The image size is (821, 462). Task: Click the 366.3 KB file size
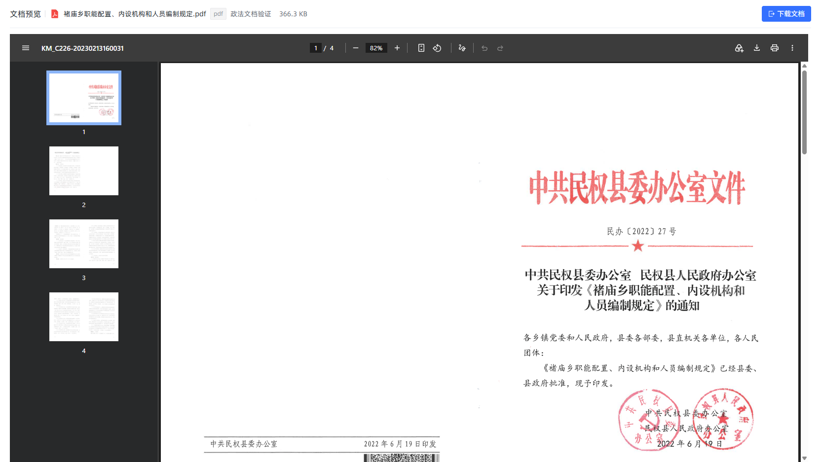coord(293,14)
